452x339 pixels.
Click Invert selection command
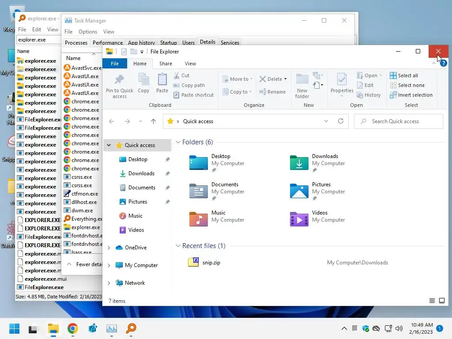tap(411, 95)
